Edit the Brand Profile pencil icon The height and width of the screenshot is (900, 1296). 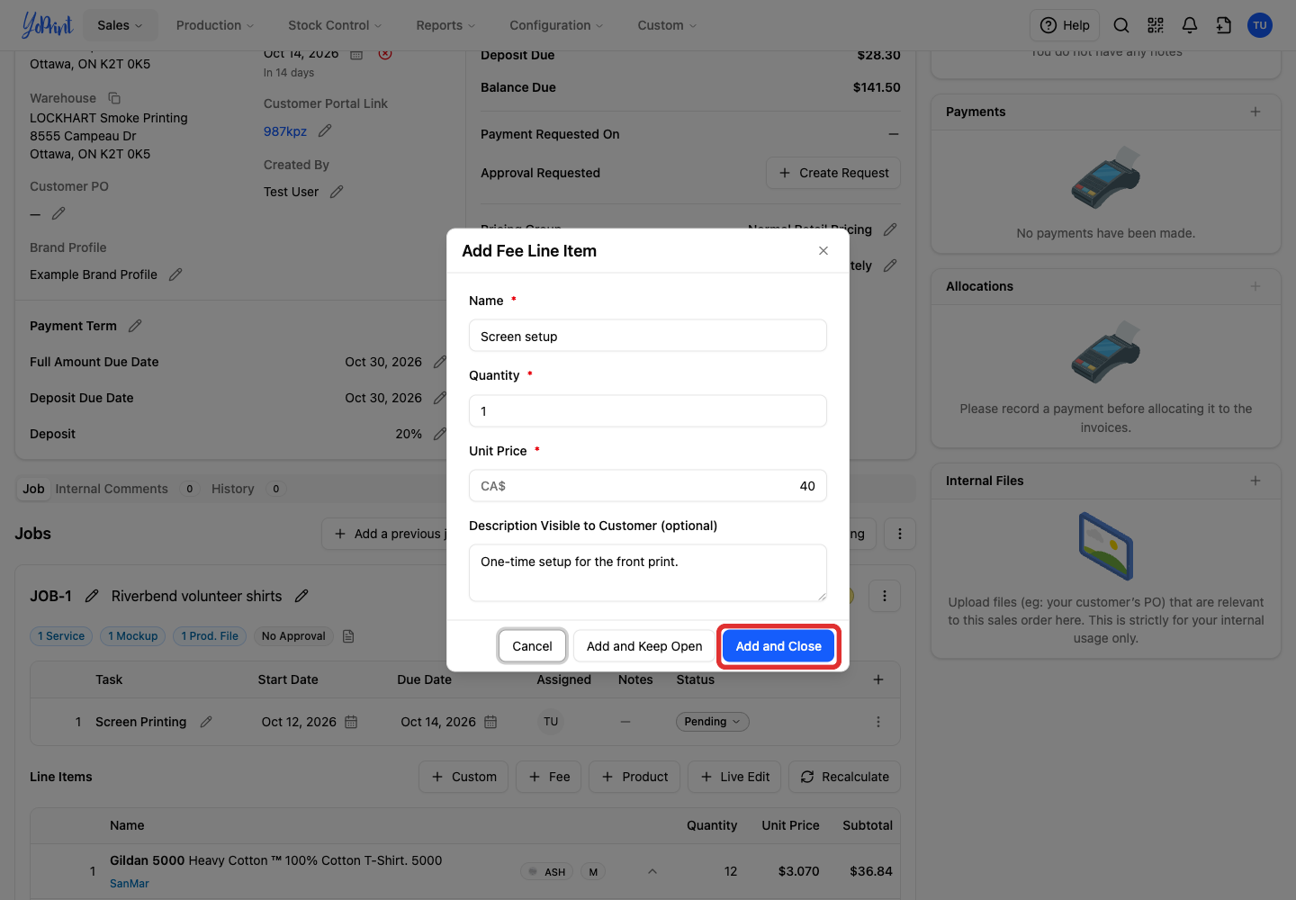pyautogui.click(x=175, y=274)
